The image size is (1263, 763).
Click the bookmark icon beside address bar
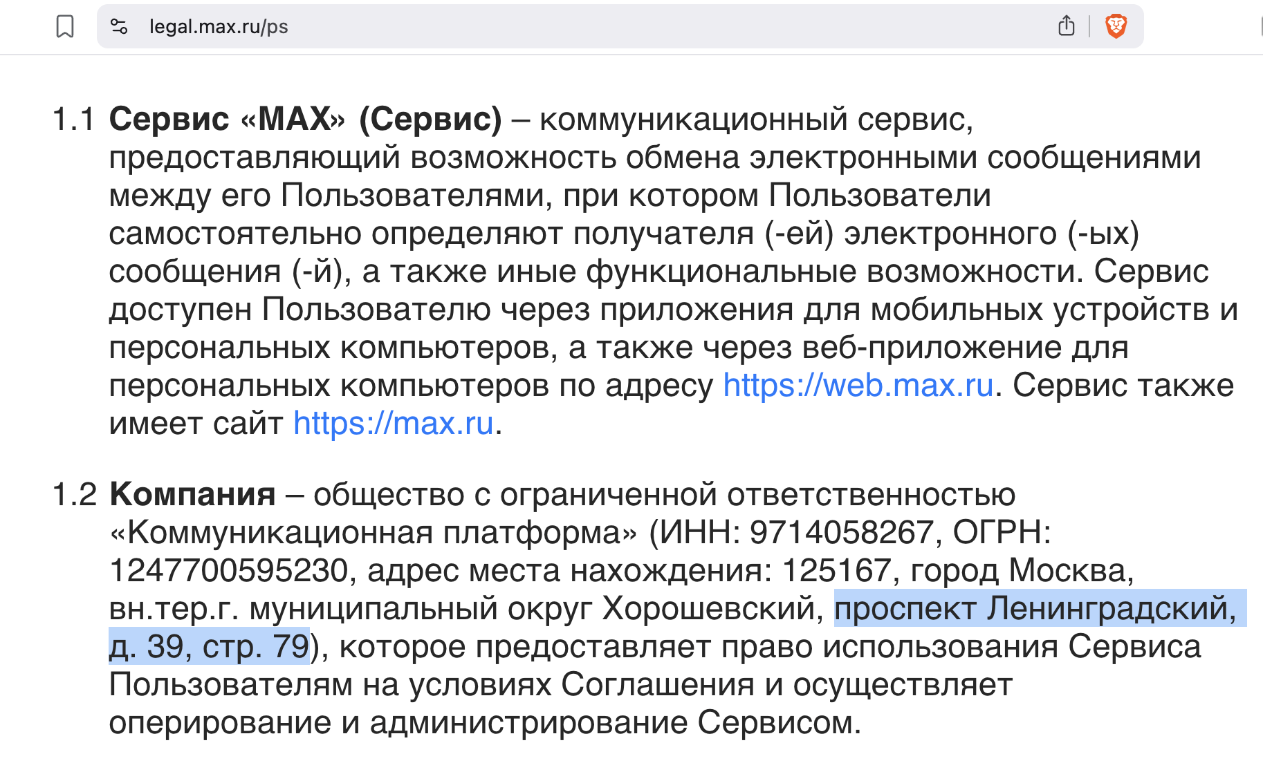coord(65,27)
